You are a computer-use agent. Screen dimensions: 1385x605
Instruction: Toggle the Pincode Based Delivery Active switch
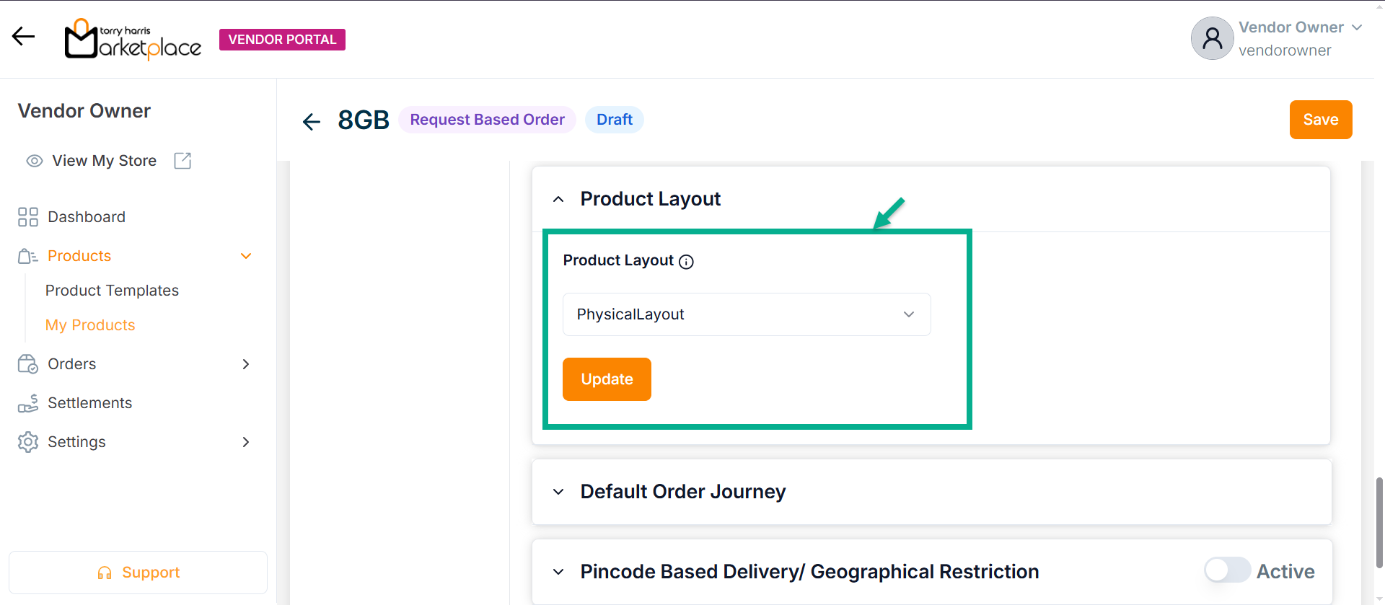(x=1227, y=570)
